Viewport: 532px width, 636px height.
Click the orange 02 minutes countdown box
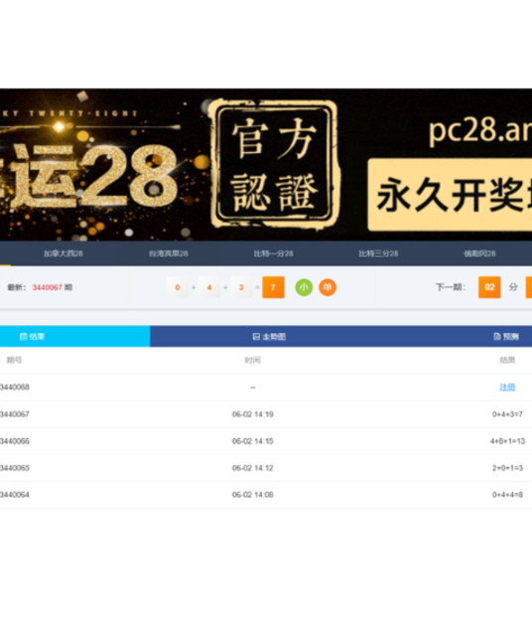tap(489, 287)
